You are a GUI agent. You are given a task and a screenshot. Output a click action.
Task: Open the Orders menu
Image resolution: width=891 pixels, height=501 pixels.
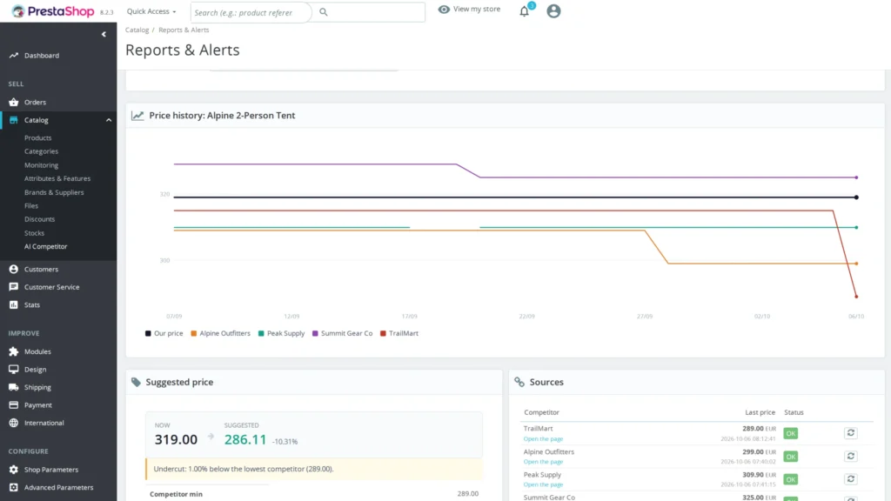tap(35, 103)
